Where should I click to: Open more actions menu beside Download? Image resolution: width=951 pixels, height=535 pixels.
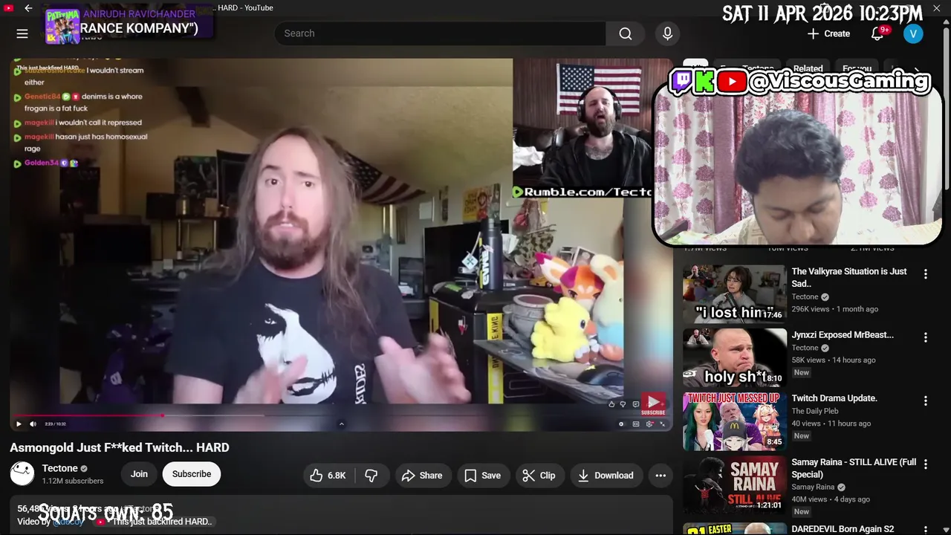(x=660, y=476)
